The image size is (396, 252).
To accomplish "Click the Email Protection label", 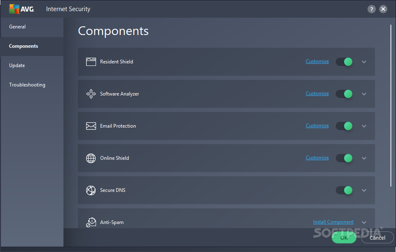I will pos(118,126).
